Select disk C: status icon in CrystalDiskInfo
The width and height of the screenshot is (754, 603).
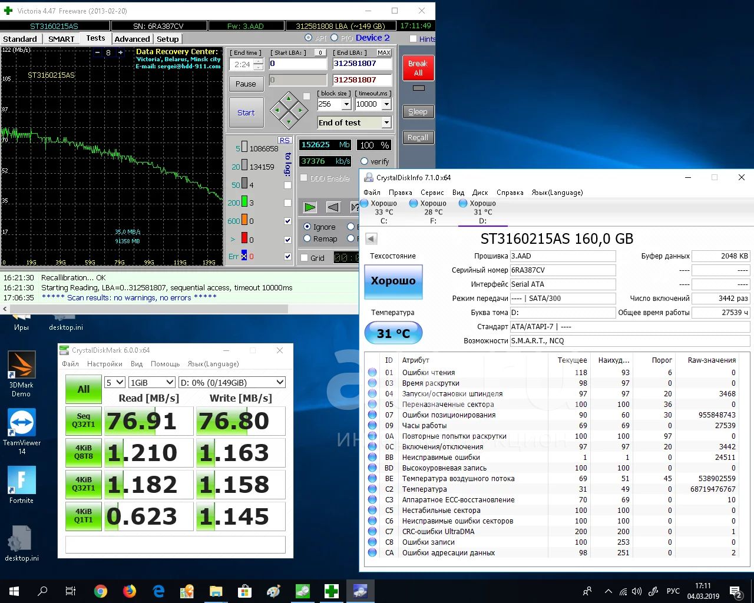364,203
